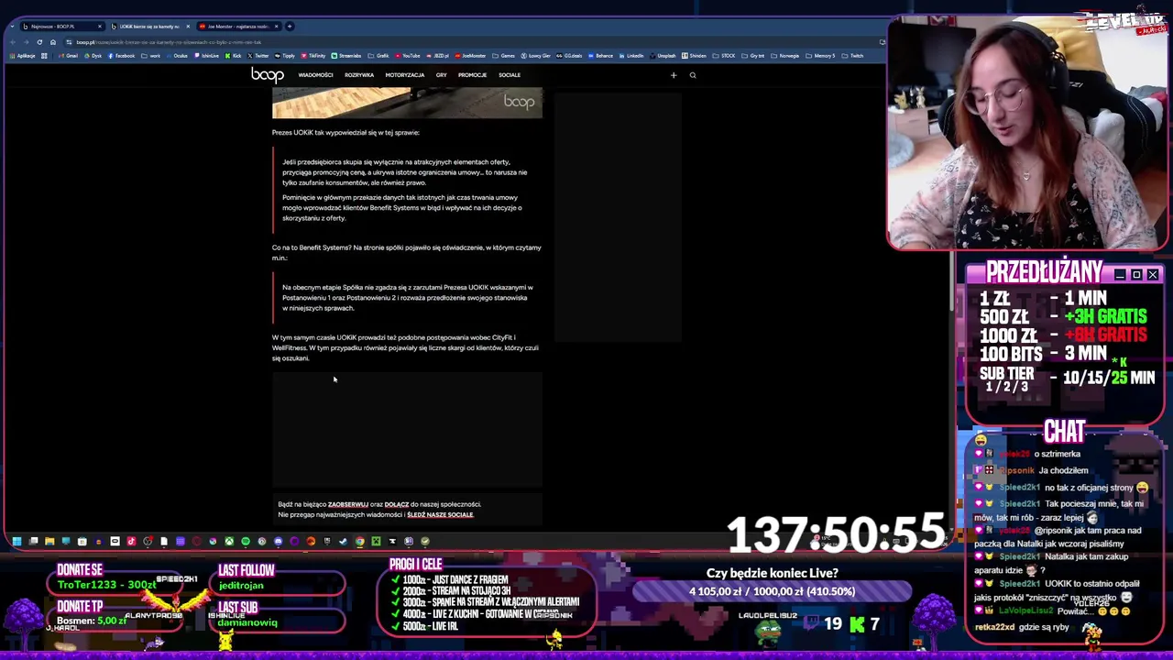Expand the 'work' bookmark folder

pos(150,56)
